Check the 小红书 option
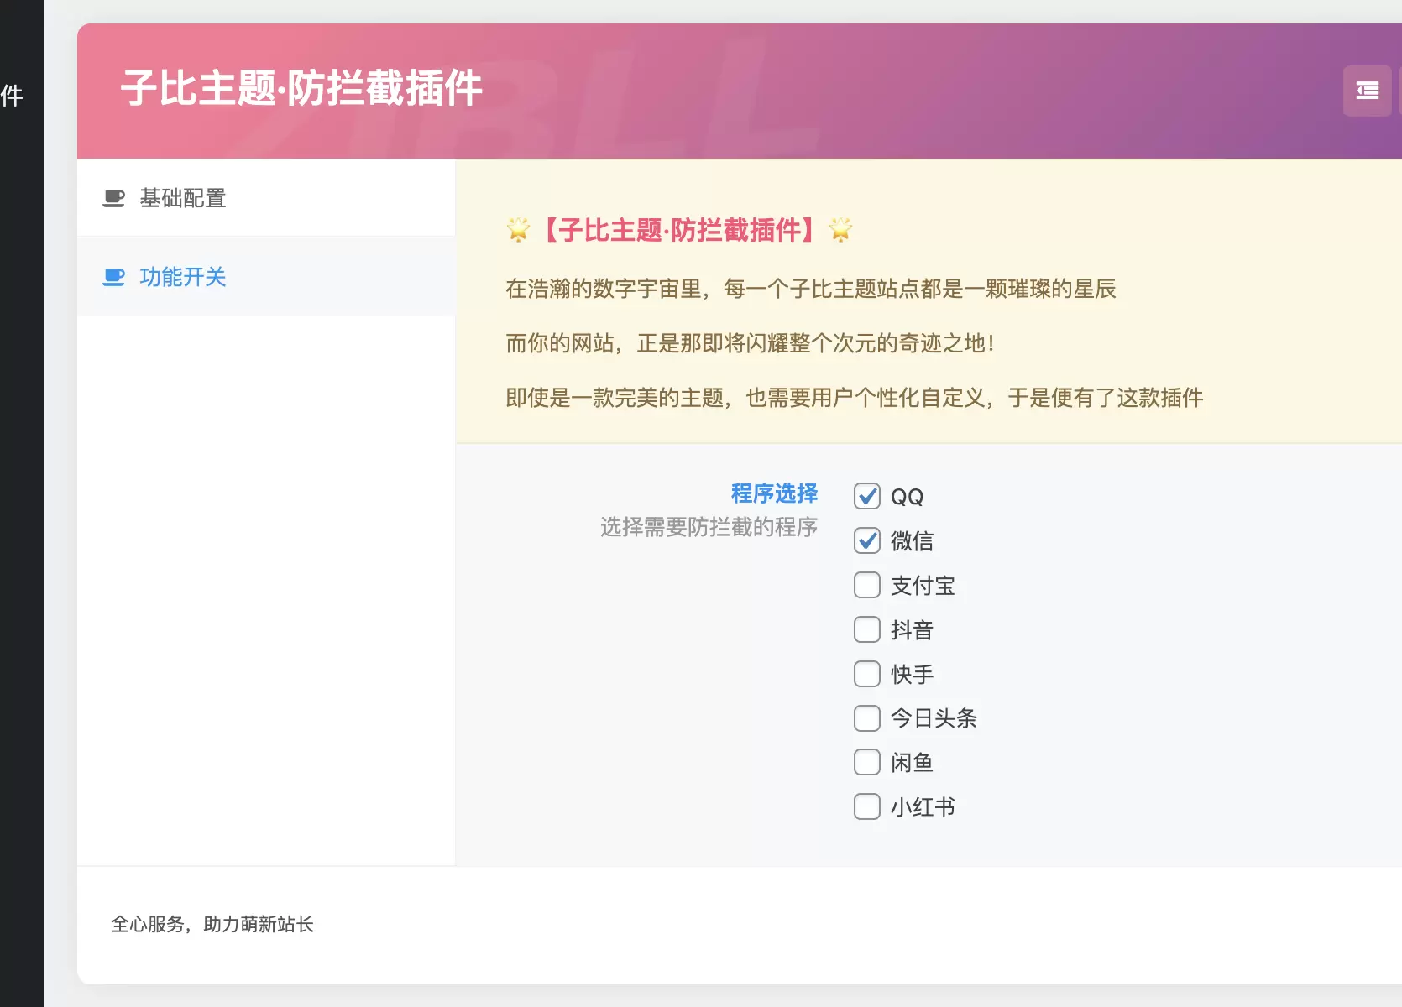The image size is (1402, 1007). point(867,806)
